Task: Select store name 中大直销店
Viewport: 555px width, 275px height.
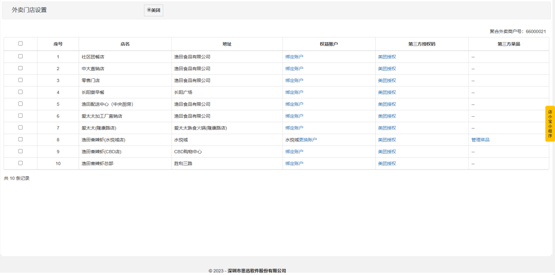Action: click(x=92, y=69)
